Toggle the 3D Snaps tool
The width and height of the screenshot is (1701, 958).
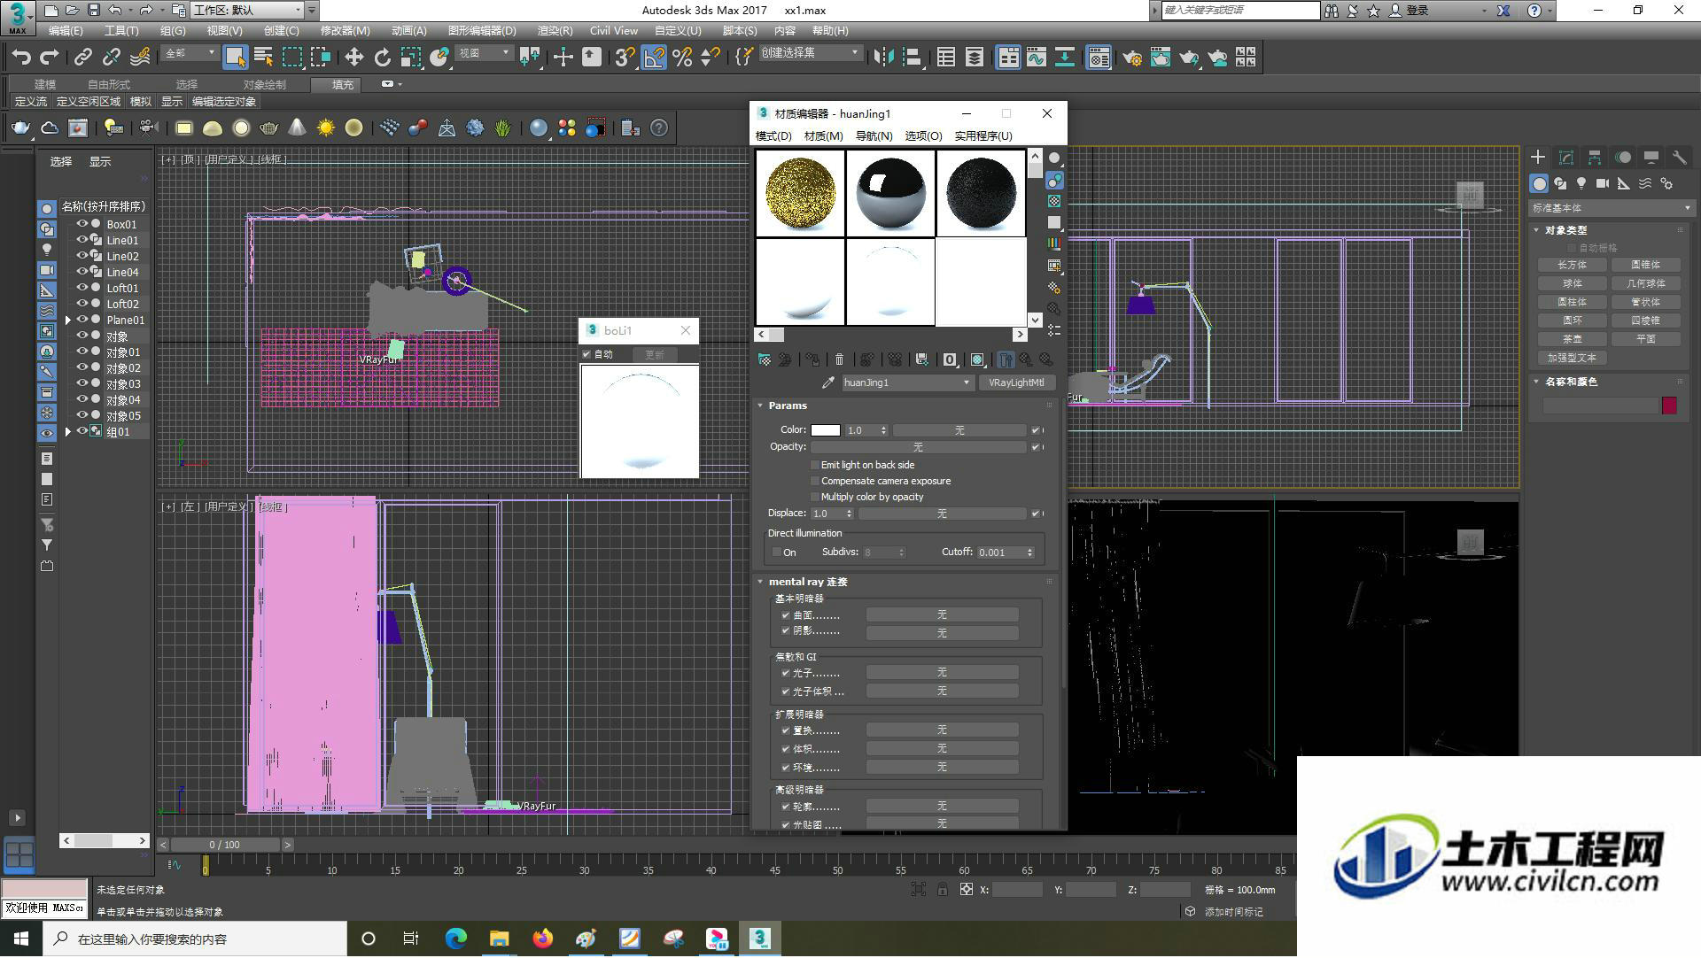tap(625, 58)
